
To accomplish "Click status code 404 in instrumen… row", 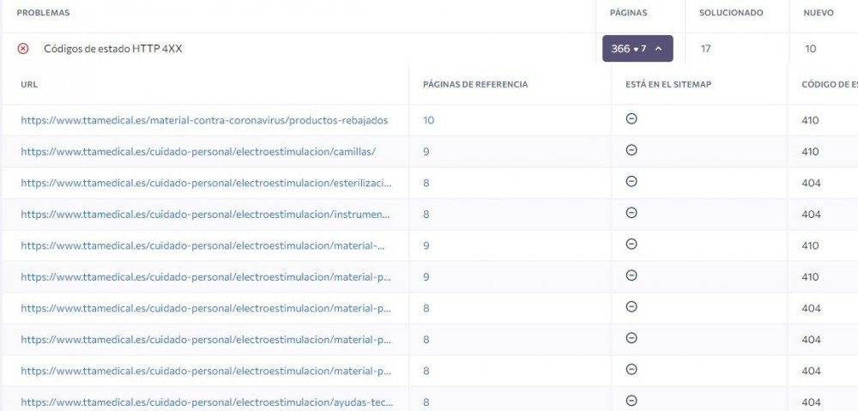I will coord(811,214).
